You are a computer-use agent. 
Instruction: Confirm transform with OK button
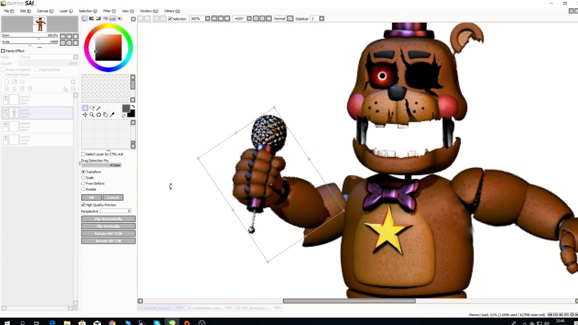point(91,197)
